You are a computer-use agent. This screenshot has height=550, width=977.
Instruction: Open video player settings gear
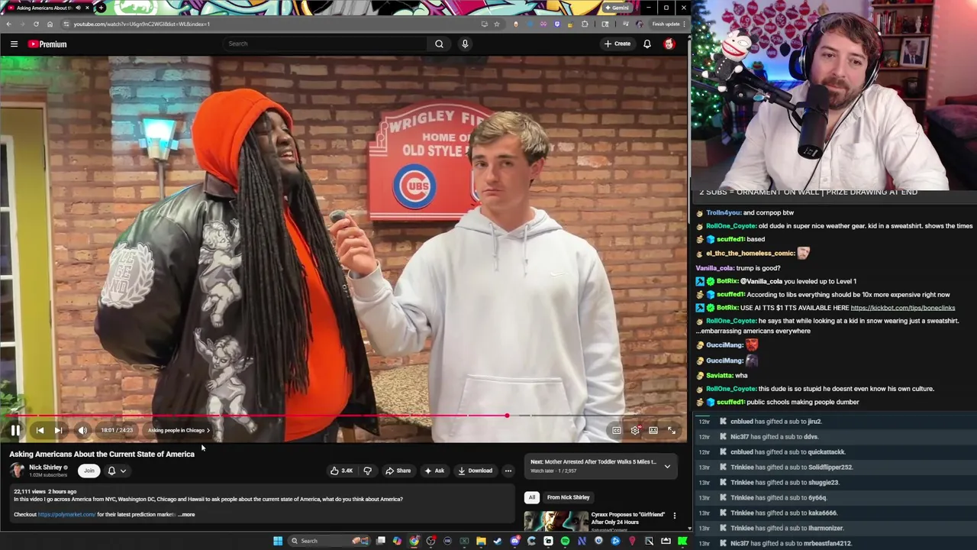635,430
